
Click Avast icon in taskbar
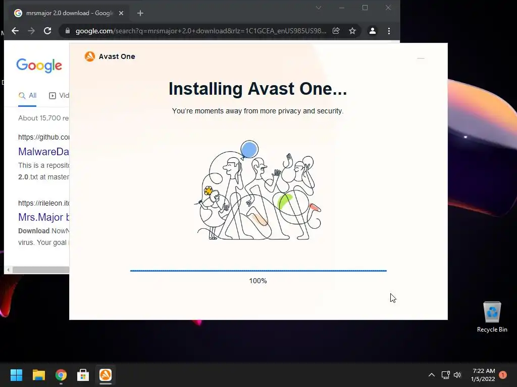tap(106, 375)
